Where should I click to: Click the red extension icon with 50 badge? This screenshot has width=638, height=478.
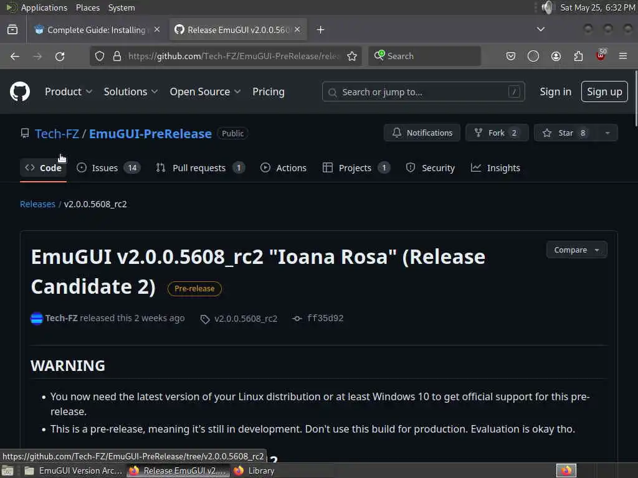pyautogui.click(x=601, y=55)
